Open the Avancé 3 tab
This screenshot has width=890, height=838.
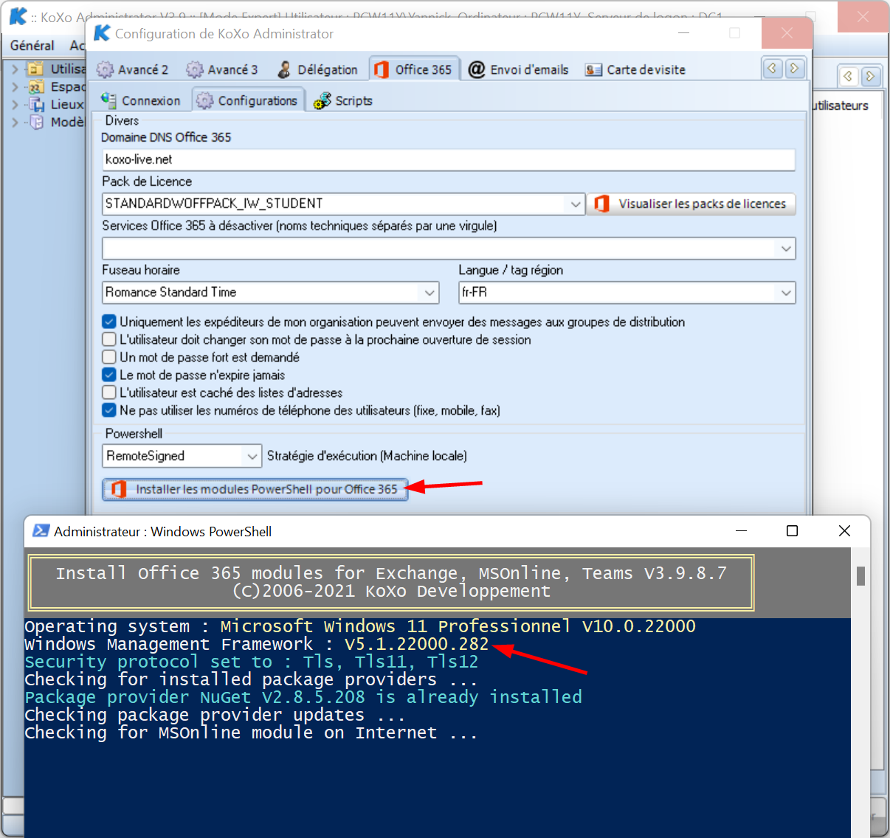222,69
